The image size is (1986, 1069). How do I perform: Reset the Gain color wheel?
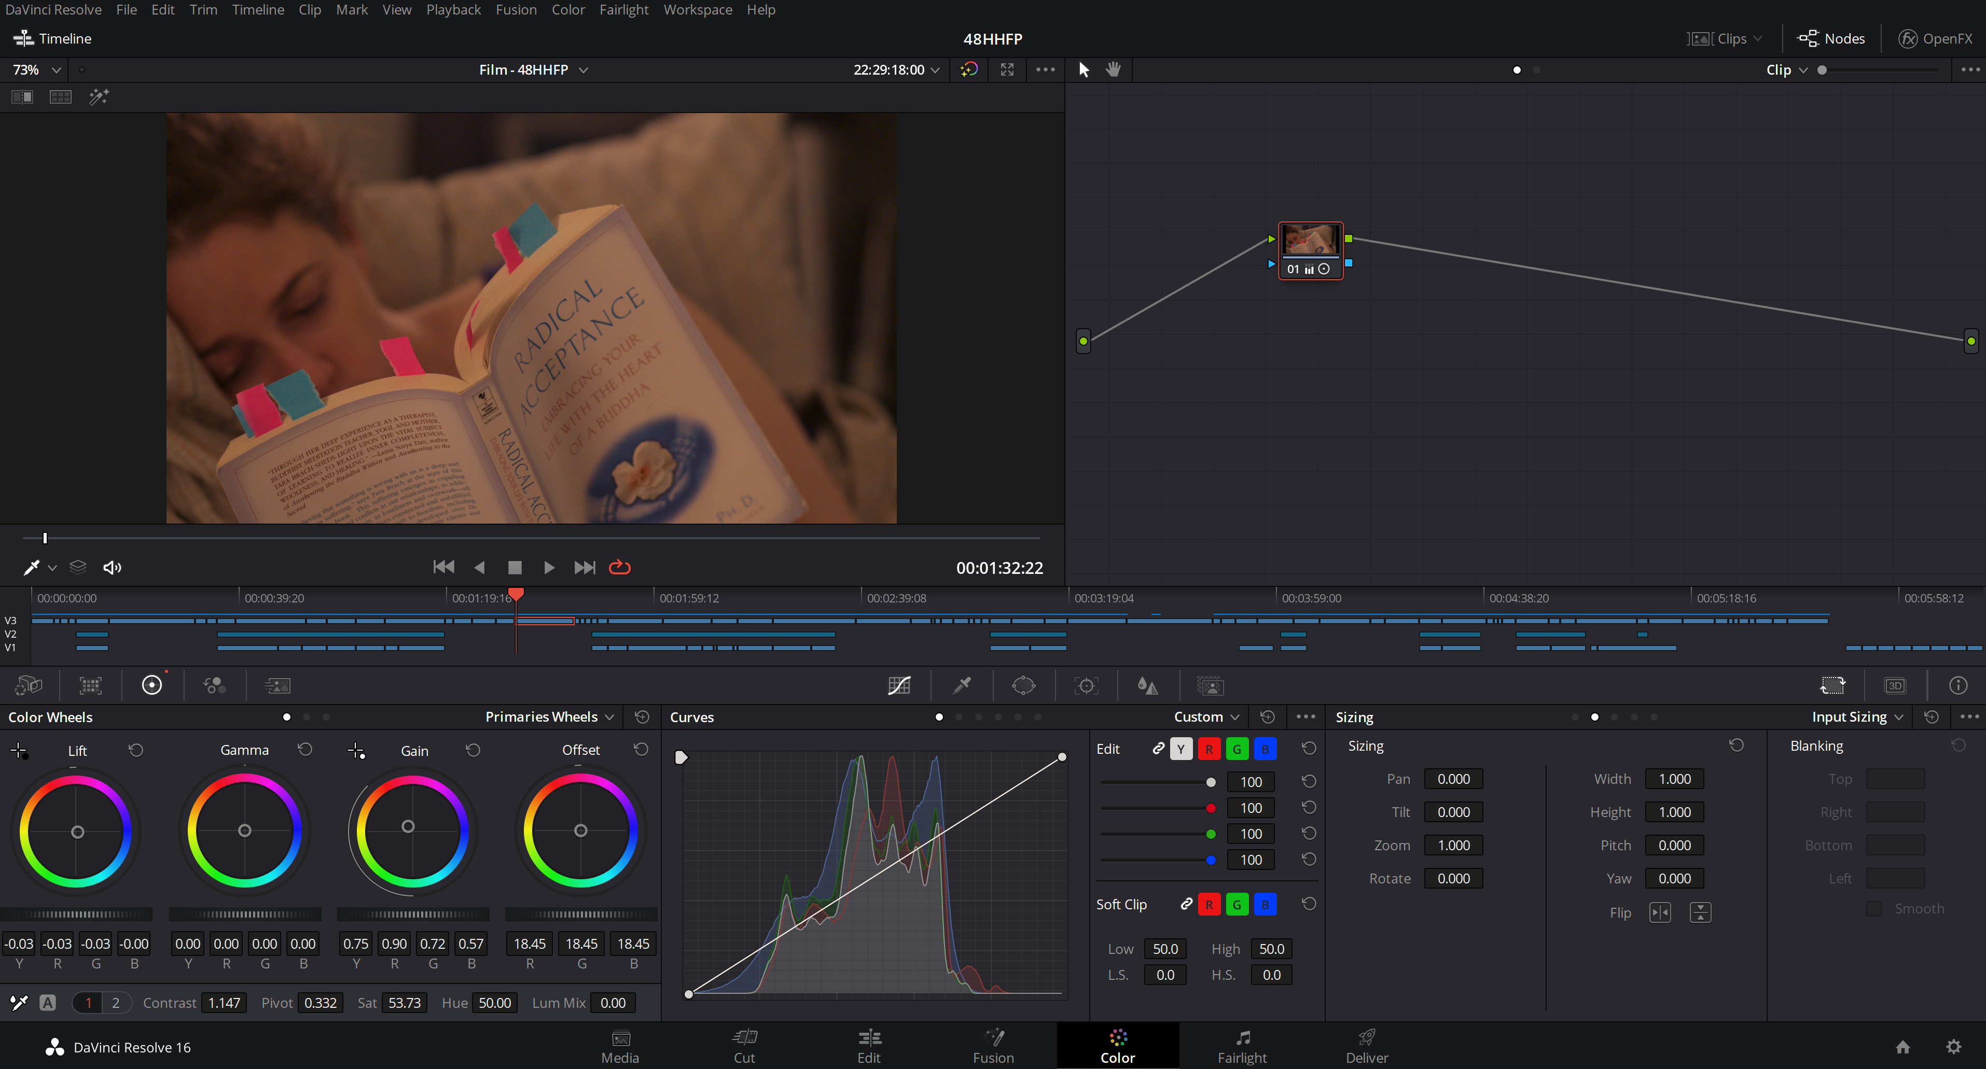click(473, 750)
